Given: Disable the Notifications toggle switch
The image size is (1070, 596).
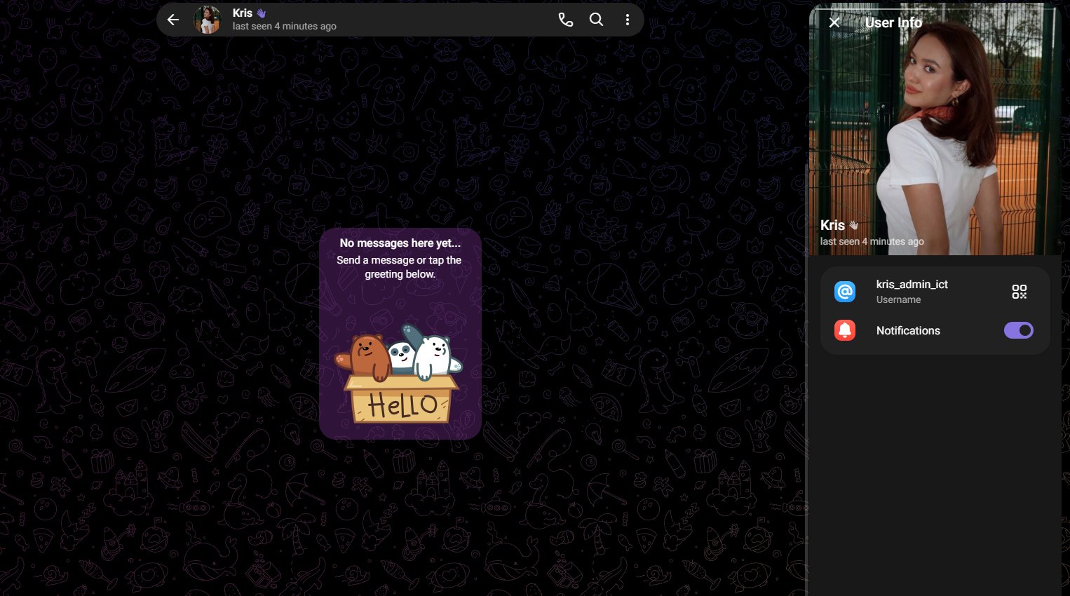Looking at the screenshot, I should point(1019,330).
